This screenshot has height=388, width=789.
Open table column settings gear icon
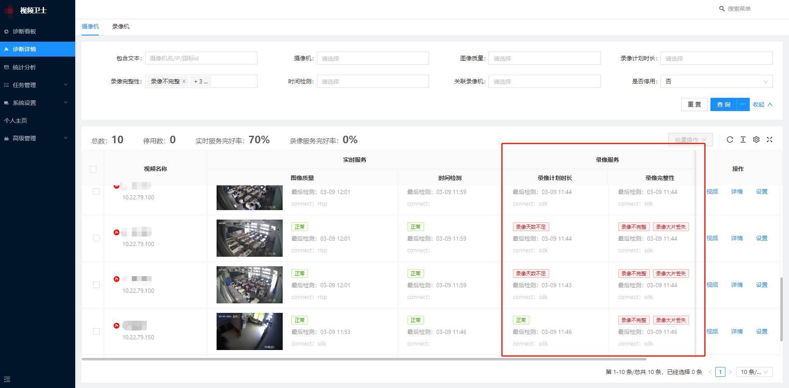(756, 140)
